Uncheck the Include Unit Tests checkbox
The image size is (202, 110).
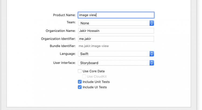(80, 82)
